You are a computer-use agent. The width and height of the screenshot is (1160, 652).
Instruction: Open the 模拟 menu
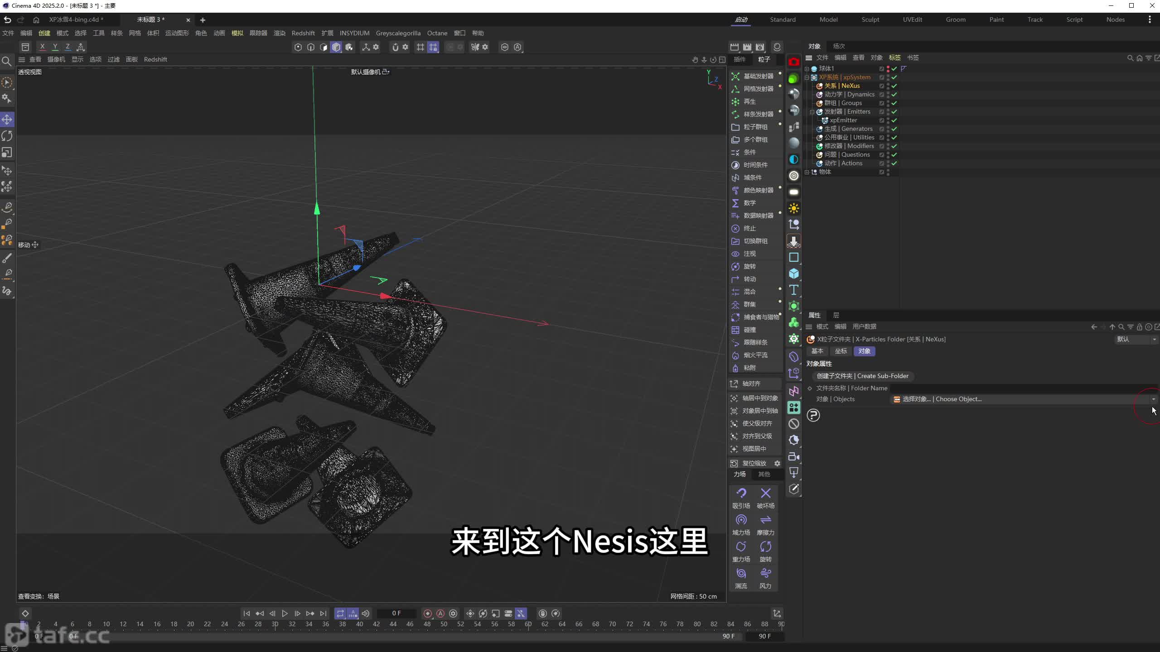coord(237,33)
